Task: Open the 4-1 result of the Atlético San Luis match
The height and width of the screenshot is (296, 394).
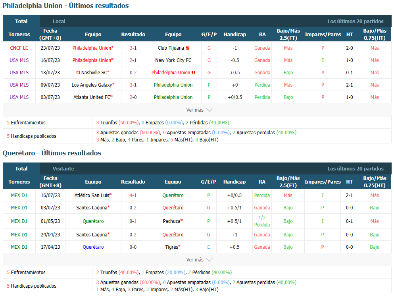Action: point(133,195)
